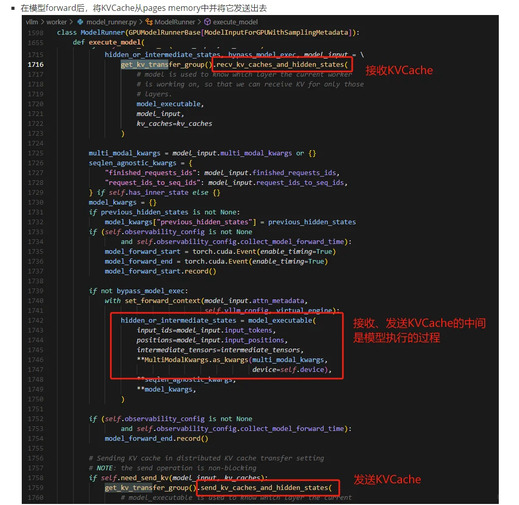This screenshot has width=519, height=505.
Task: Click the worker breadcrumb segment
Action: point(56,22)
